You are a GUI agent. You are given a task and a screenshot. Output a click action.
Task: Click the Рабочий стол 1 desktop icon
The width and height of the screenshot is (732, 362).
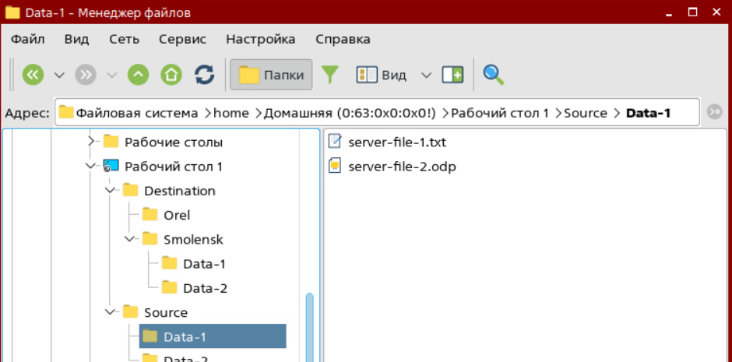(111, 166)
